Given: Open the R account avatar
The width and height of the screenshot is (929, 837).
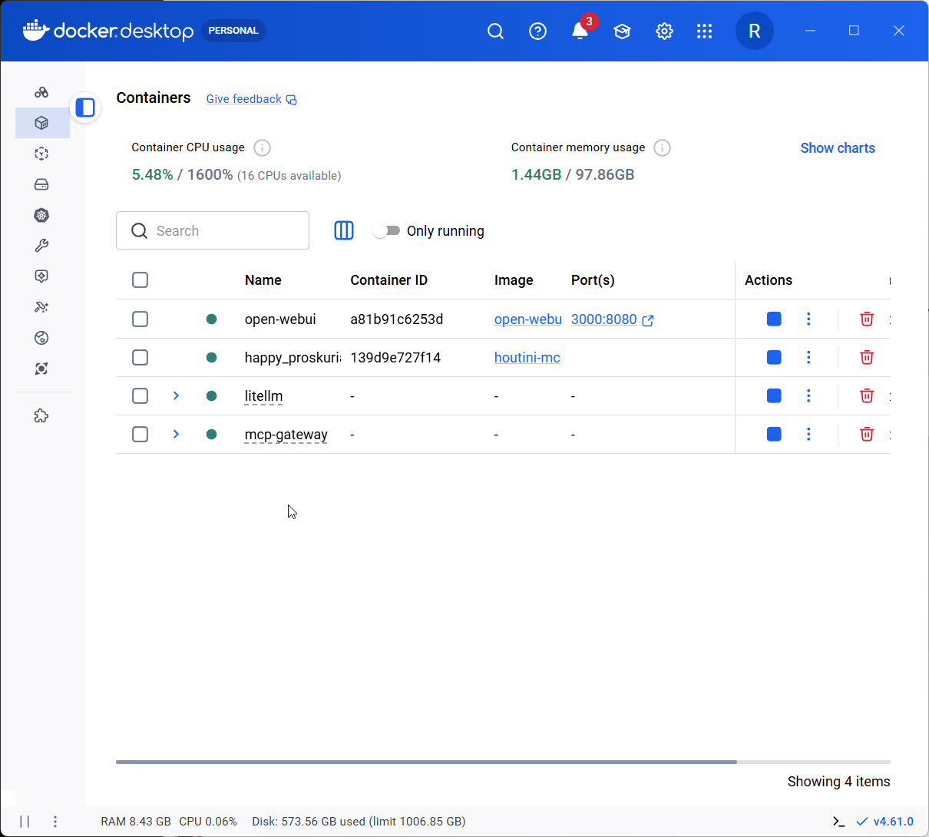Looking at the screenshot, I should click(755, 31).
